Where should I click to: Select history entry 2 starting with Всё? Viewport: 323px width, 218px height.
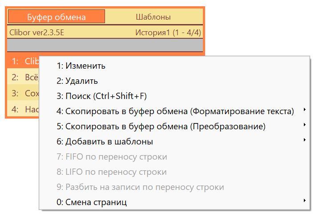pyautogui.click(x=23, y=78)
